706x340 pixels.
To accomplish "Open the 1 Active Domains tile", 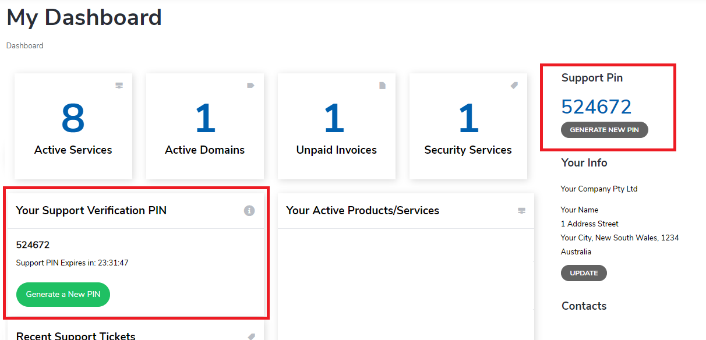I will [x=205, y=126].
